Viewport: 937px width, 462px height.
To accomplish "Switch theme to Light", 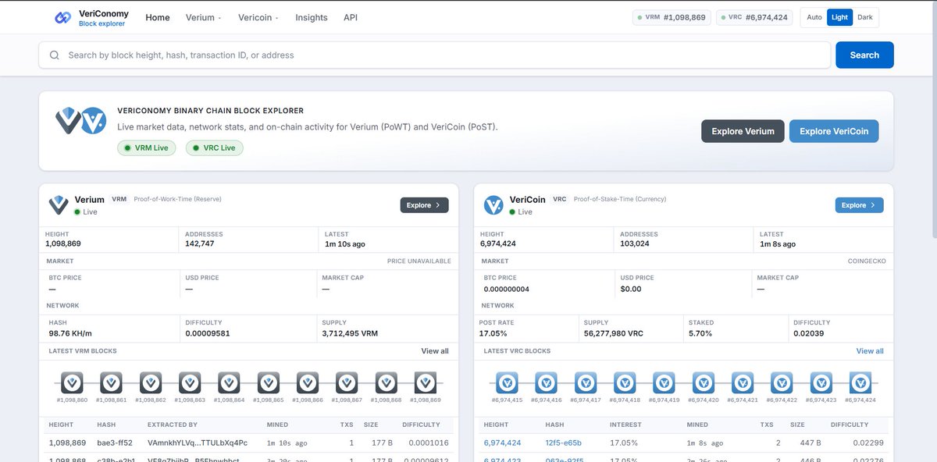I will pos(839,17).
